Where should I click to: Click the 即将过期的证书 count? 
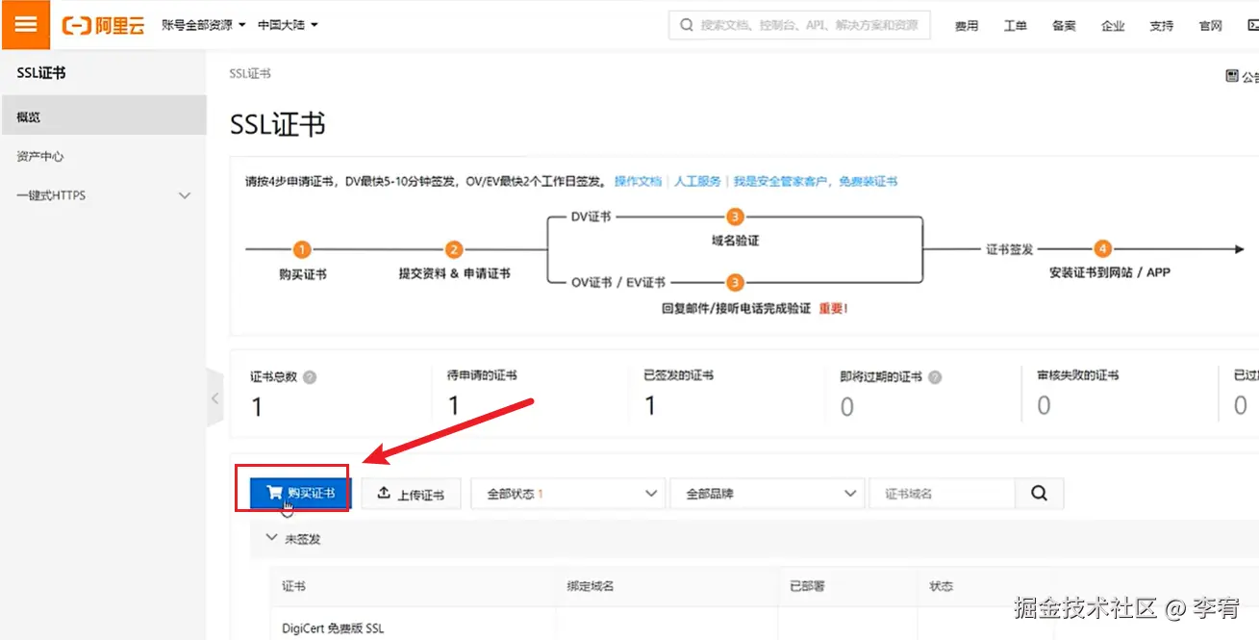pyautogui.click(x=846, y=407)
